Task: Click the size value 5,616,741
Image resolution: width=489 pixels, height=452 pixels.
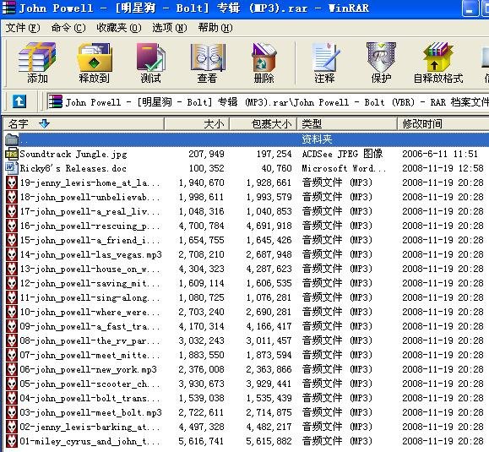Action: [x=201, y=441]
